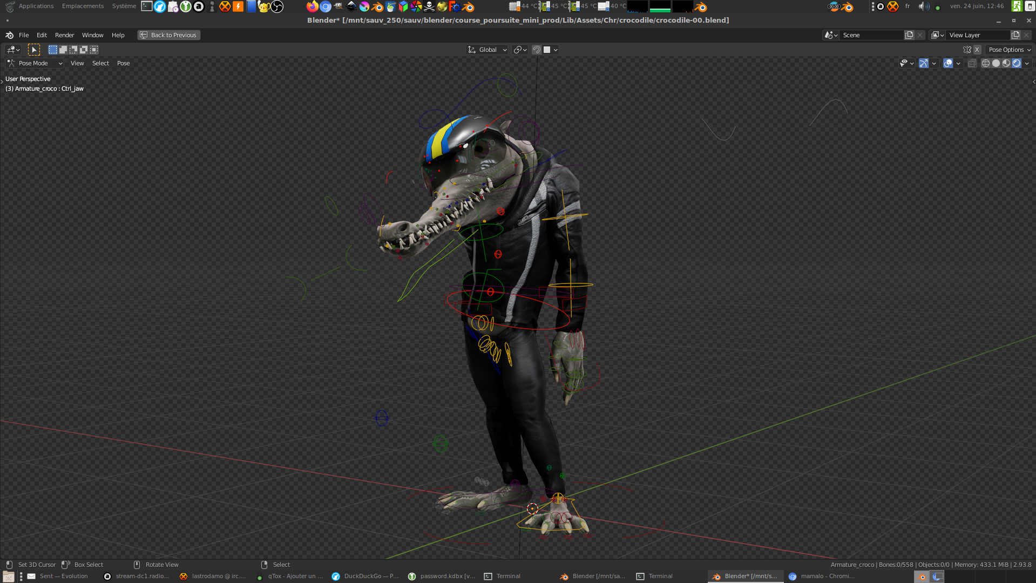The width and height of the screenshot is (1036, 583).
Task: Set selection mode to invert
Action: point(84,50)
